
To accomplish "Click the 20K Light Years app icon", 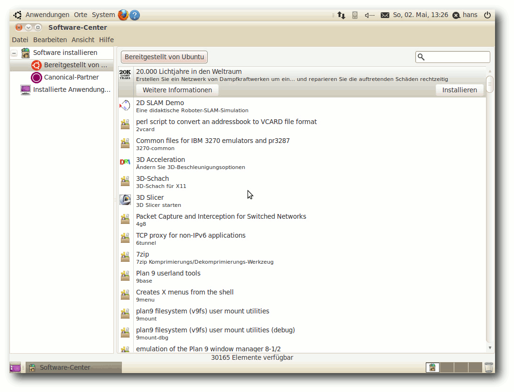I will click(125, 74).
